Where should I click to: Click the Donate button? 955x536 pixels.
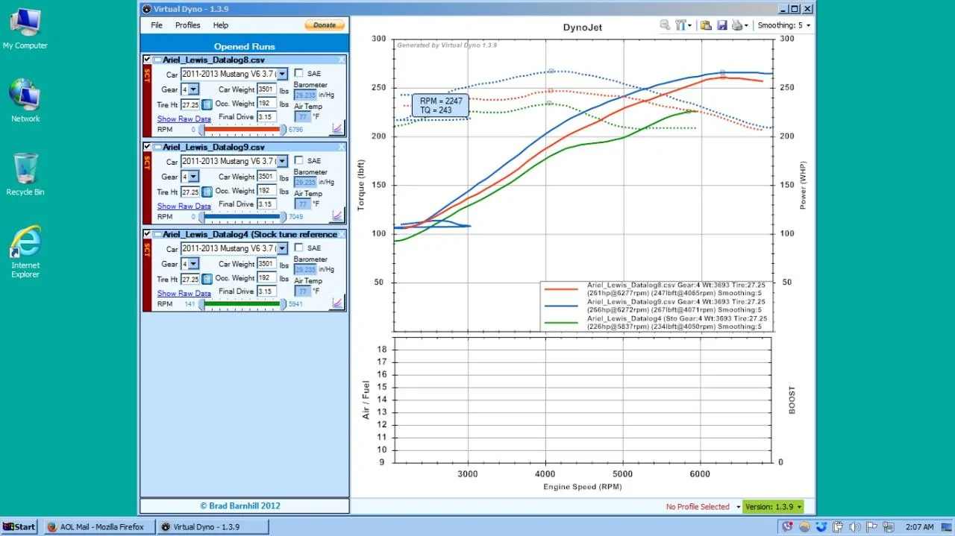tap(325, 25)
